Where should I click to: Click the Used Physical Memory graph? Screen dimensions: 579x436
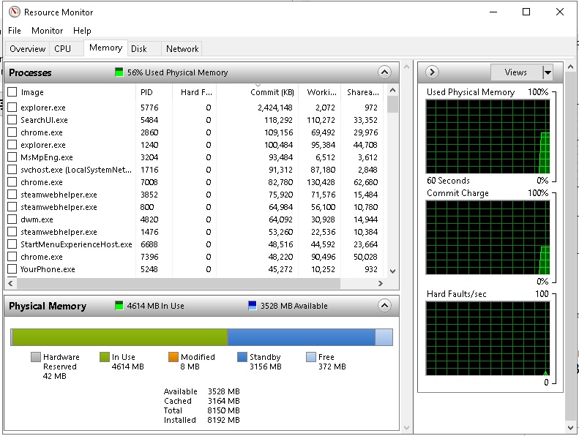pos(488,137)
